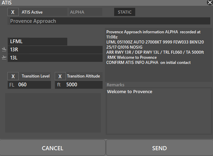Click the ALPHA information letter field
This screenshot has height=156, width=213.
coord(86,12)
